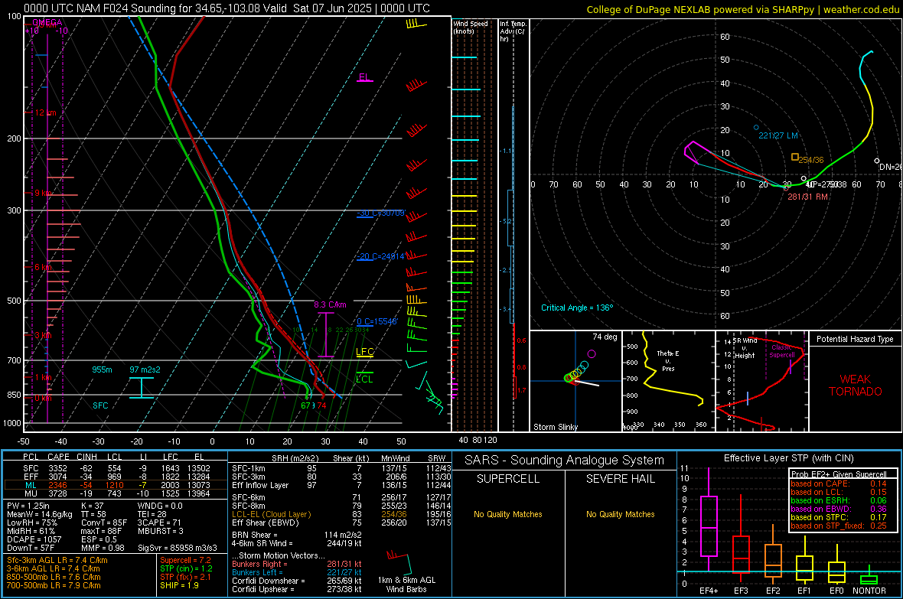Click the -30 C=30709' height label
Screen dimensions: 903x599
coord(380,213)
